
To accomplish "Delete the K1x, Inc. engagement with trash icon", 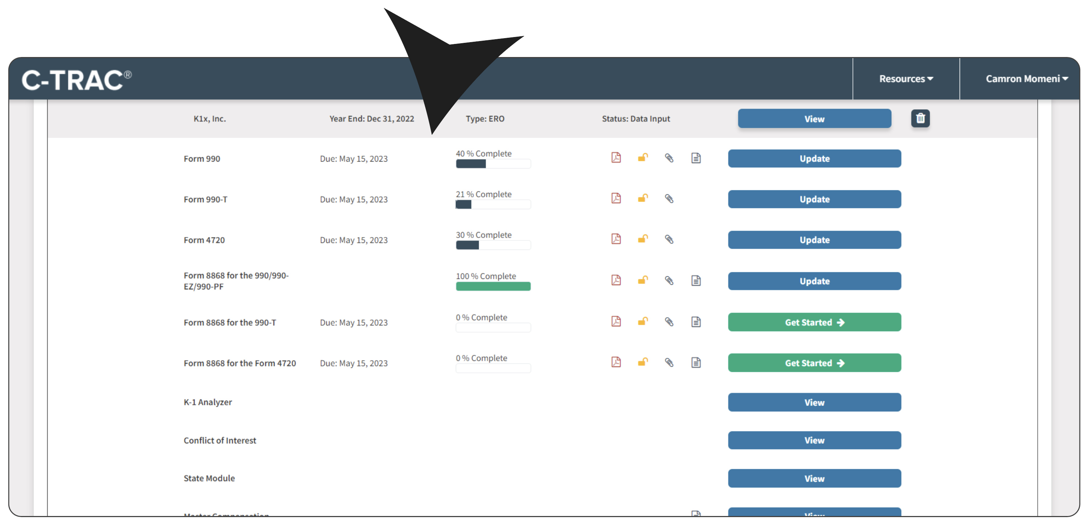I will [920, 118].
